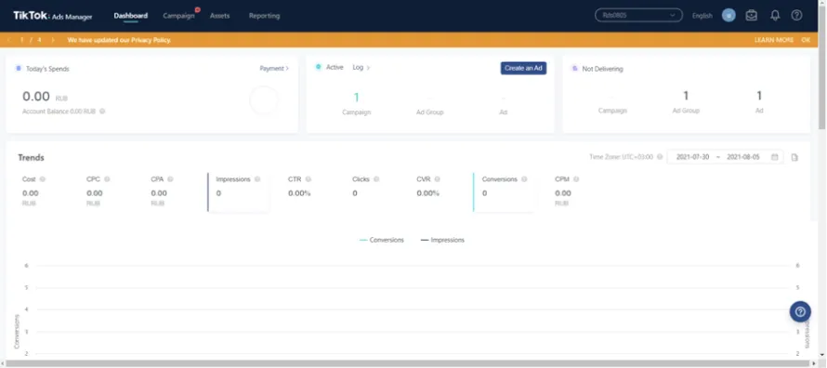Viewport: 827px width, 368px height.
Task: Go to previous announcement arrow in banner
Action: pos(9,40)
